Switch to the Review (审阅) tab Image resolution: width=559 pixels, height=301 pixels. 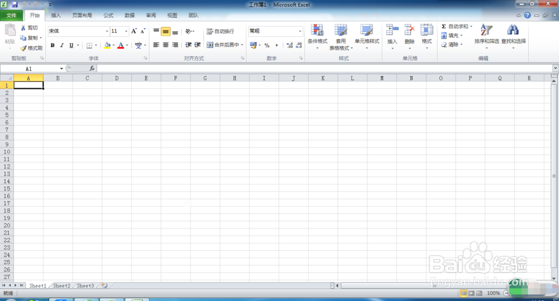coord(151,15)
